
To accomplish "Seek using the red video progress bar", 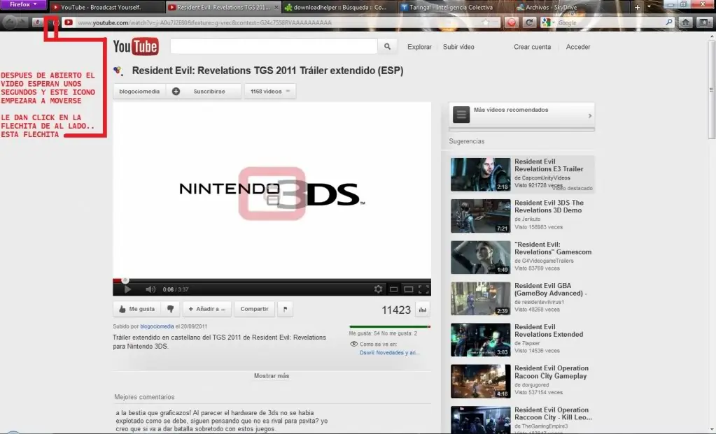I will click(272, 280).
